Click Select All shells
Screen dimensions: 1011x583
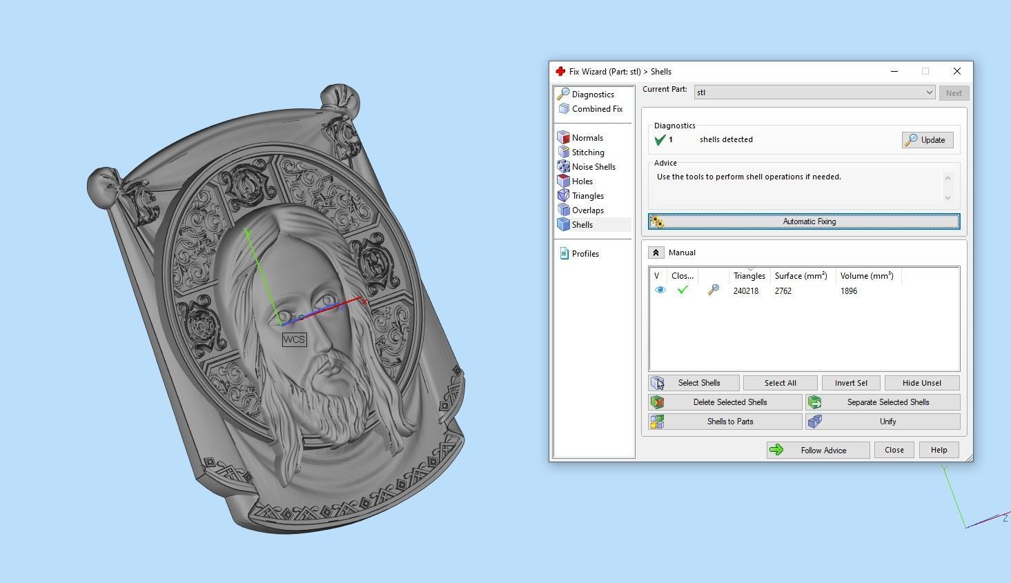pos(781,383)
